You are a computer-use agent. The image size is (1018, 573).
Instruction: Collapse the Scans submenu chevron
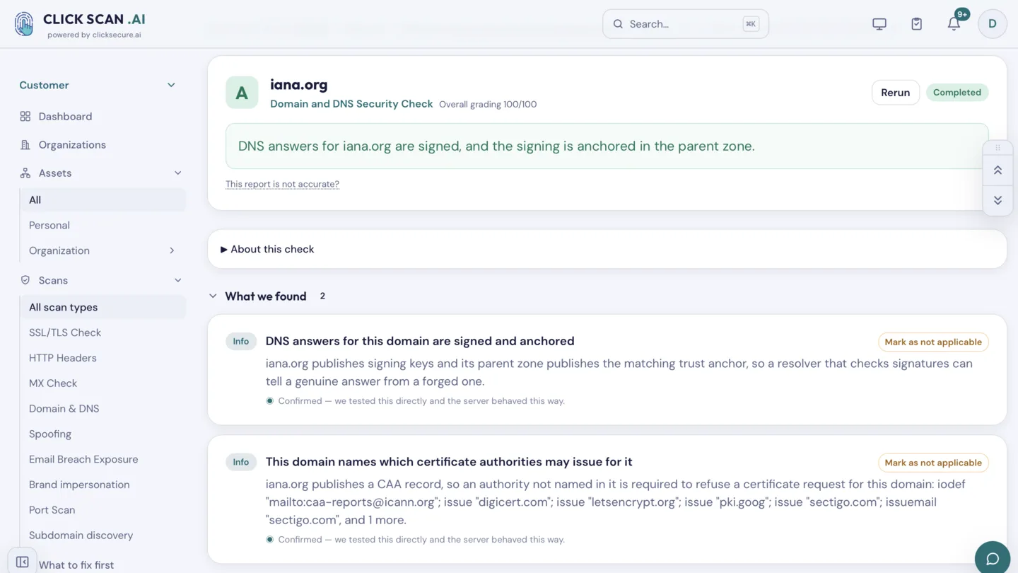tap(177, 281)
